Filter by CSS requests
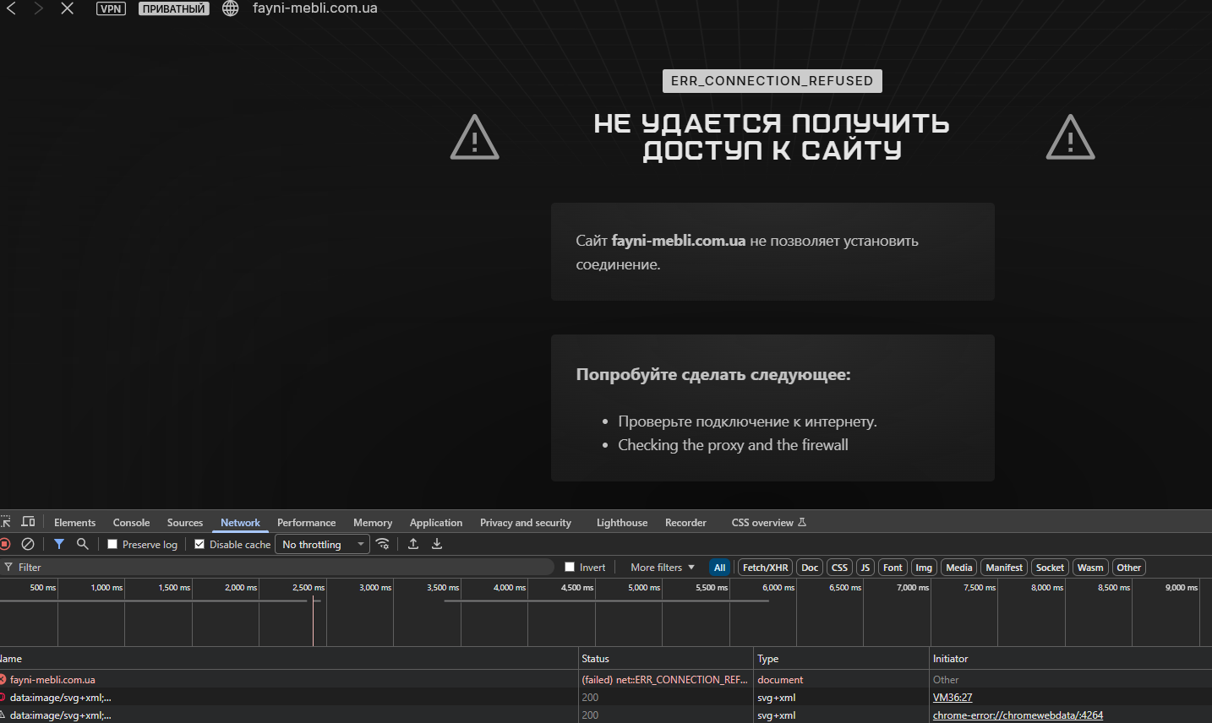 pos(839,568)
